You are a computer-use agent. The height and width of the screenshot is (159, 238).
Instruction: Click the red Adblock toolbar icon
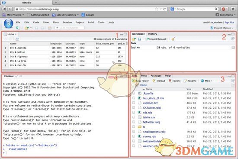224,9
